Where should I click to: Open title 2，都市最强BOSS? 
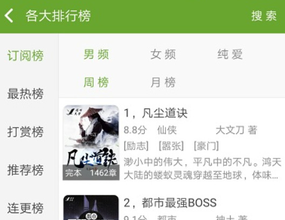pos(170,203)
